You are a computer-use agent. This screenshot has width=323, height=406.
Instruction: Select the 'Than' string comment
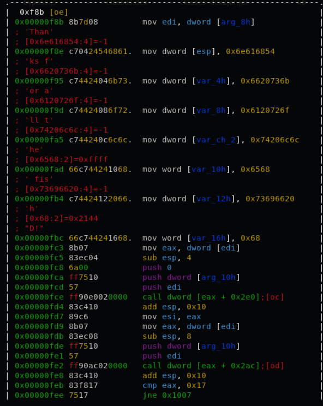[x=39, y=32]
